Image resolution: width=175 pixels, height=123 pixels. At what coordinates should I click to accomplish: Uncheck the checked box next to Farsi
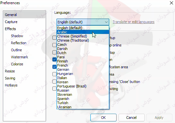(x=54, y=60)
